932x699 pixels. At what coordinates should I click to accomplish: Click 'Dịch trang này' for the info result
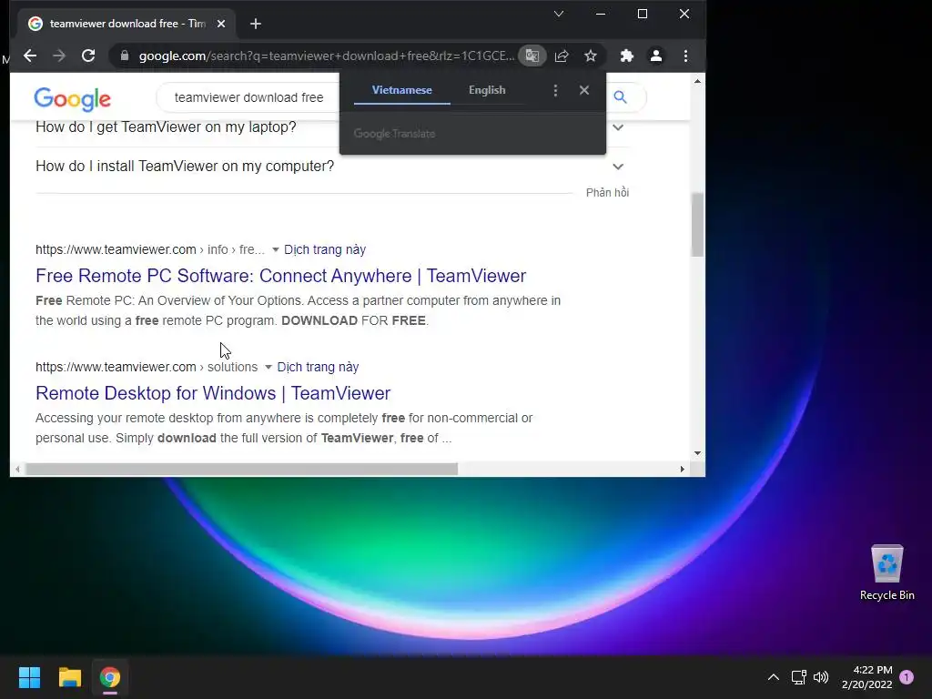coord(325,249)
